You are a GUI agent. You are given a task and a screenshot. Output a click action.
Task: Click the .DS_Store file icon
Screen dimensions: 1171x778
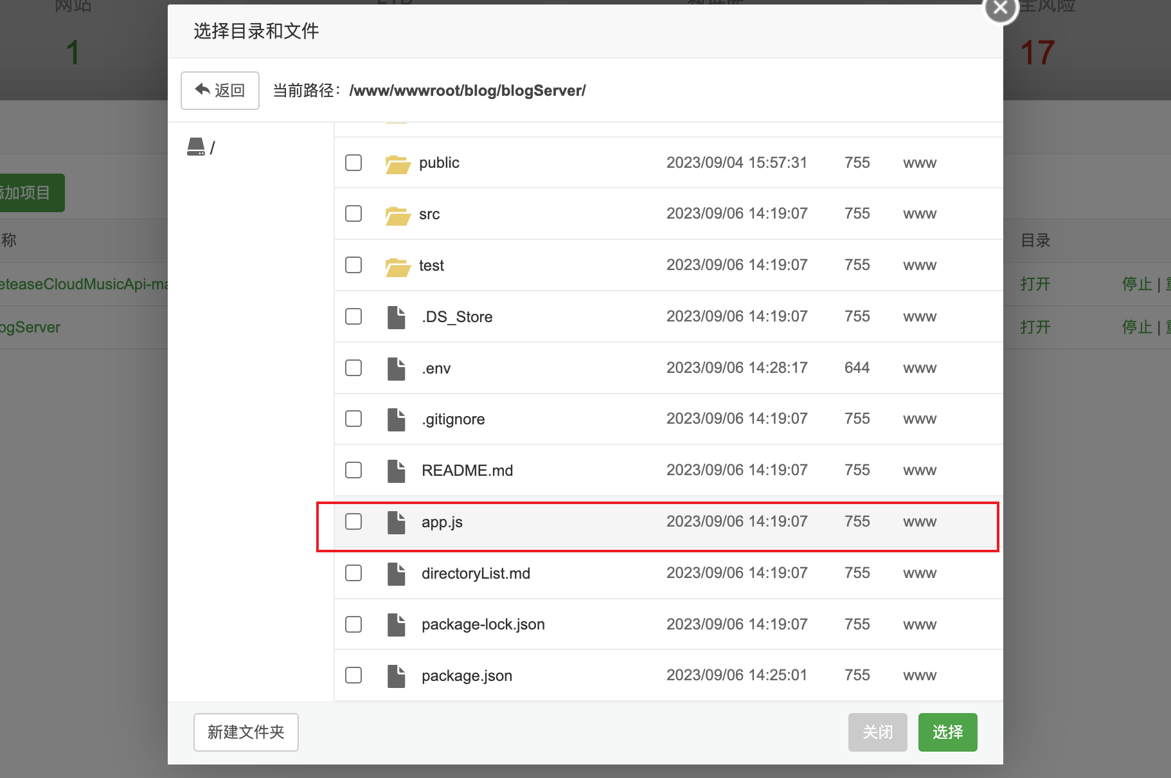pos(397,317)
